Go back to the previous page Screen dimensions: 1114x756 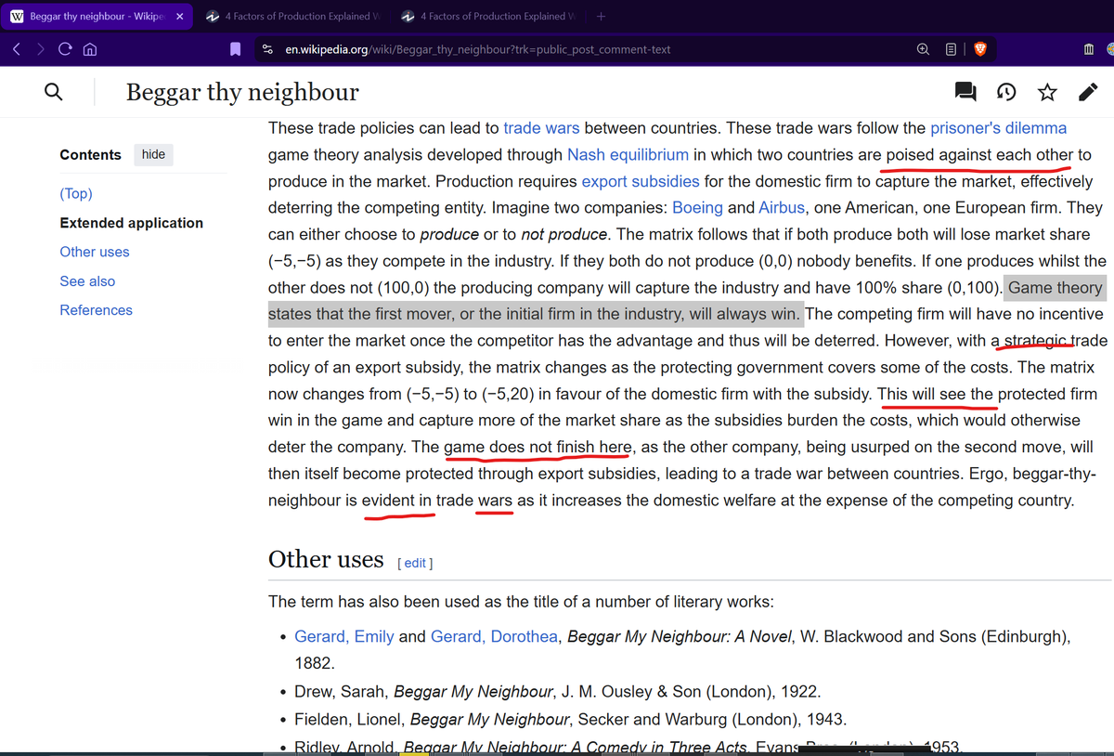click(x=18, y=49)
